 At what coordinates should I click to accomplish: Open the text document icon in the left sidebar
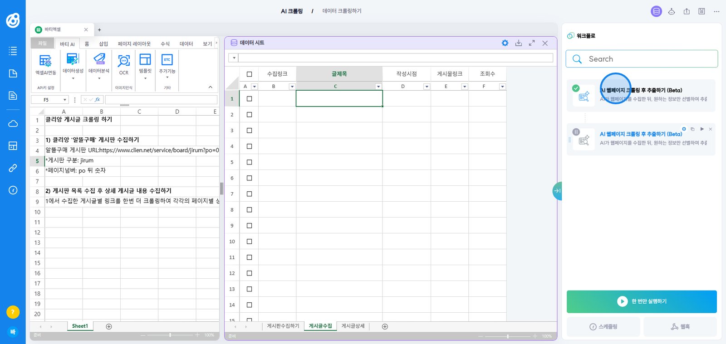pos(13,96)
